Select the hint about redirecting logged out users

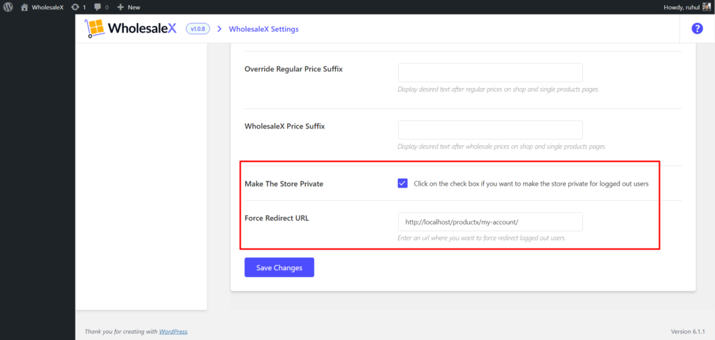[482, 238]
